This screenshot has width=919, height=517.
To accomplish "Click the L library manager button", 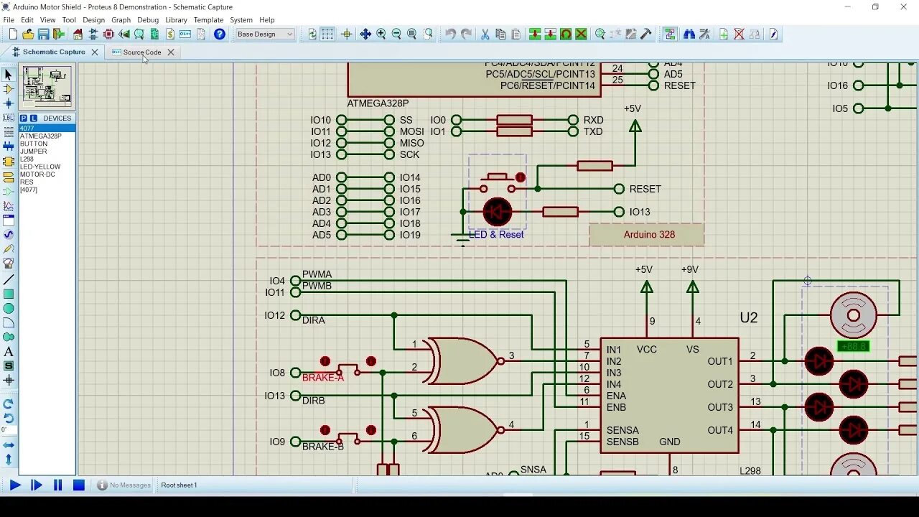I will pos(33,118).
